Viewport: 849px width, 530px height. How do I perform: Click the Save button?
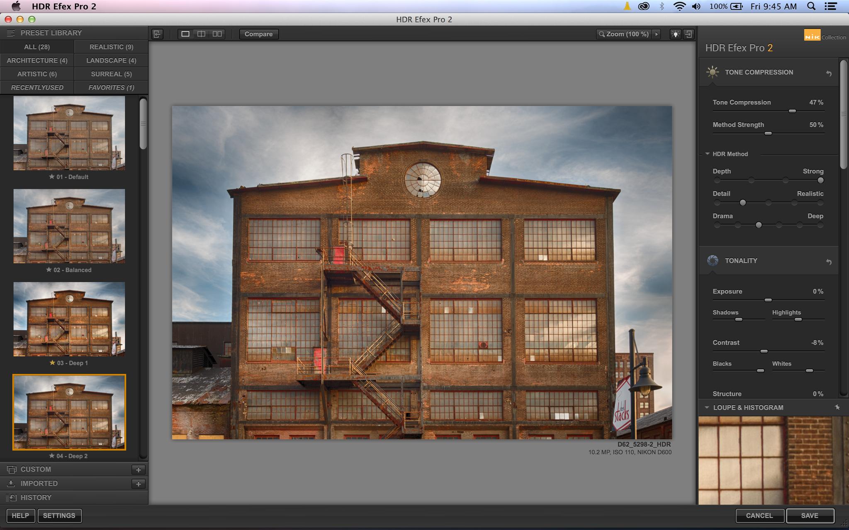point(810,515)
